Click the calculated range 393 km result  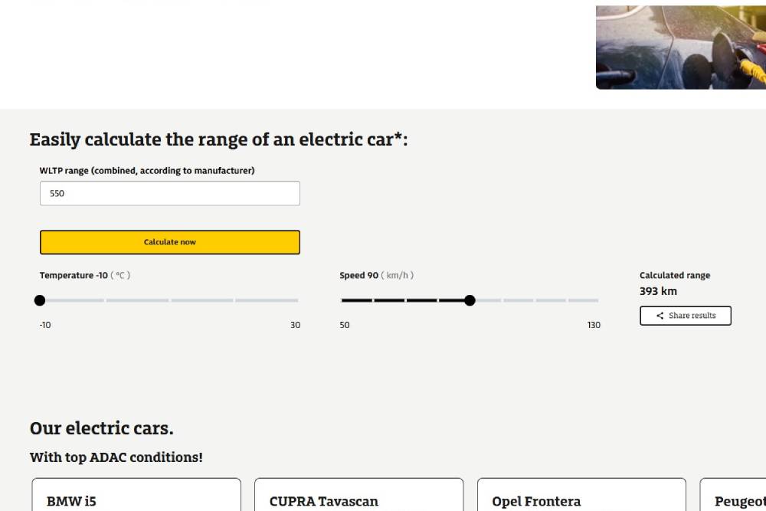point(658,291)
